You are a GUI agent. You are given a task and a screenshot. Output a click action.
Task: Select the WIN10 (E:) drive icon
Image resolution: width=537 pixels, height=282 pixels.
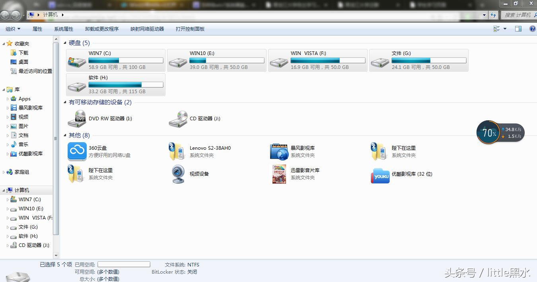[178, 61]
